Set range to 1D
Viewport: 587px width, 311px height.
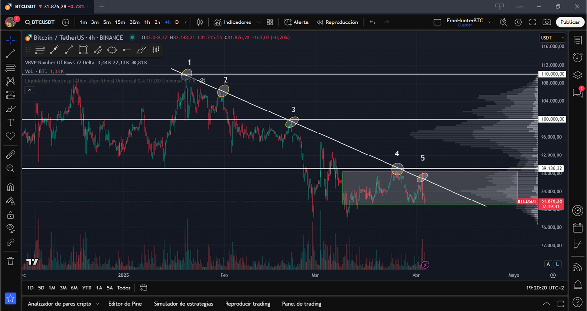point(30,288)
